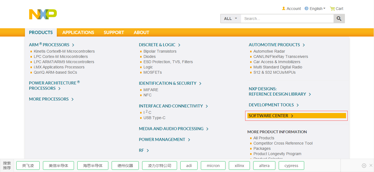Click the 海思半导体 suggestion button
This screenshot has width=374, height=172.
[93, 166]
